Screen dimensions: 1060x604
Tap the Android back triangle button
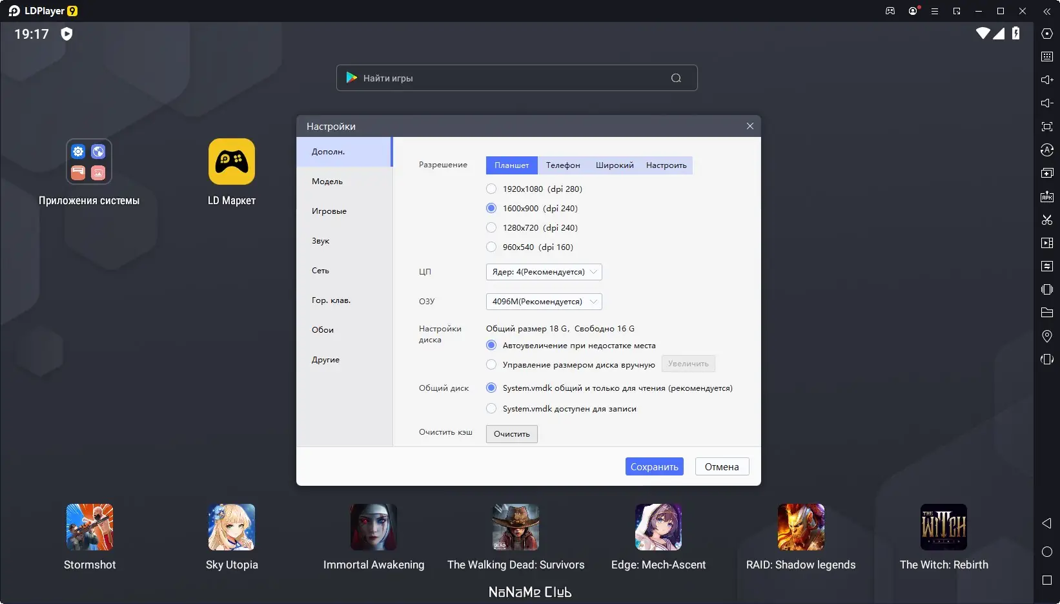[x=1047, y=523]
